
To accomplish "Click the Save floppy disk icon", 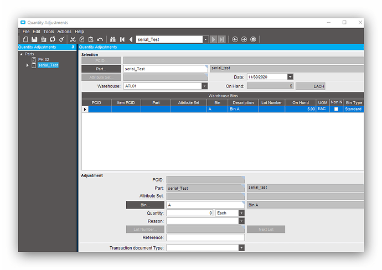I will 34,39.
